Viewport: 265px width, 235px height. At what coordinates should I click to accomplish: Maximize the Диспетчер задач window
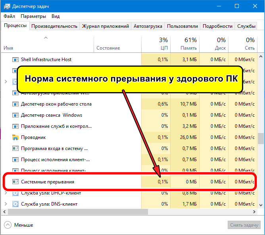tap(237, 6)
